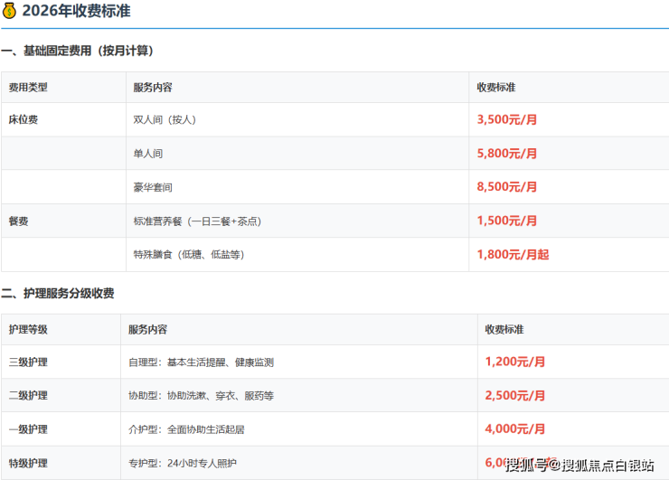Click the 双人间（按人） service cell
The image size is (669, 480).
[164, 119]
